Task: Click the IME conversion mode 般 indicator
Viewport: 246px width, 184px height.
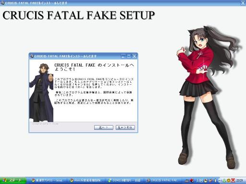Action: click(x=201, y=181)
